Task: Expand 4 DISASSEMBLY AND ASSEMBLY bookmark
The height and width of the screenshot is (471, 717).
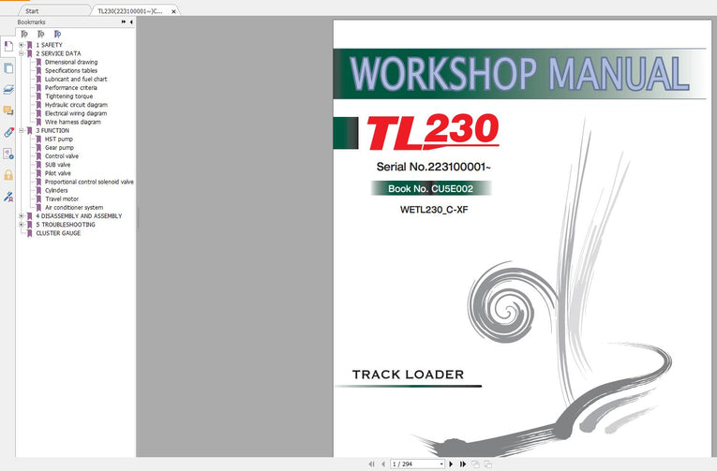Action: [21, 216]
